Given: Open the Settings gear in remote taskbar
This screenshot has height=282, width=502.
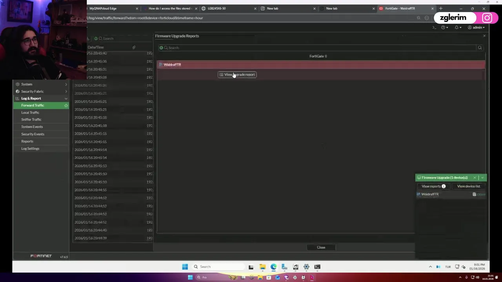Looking at the screenshot, I should 306,267.
